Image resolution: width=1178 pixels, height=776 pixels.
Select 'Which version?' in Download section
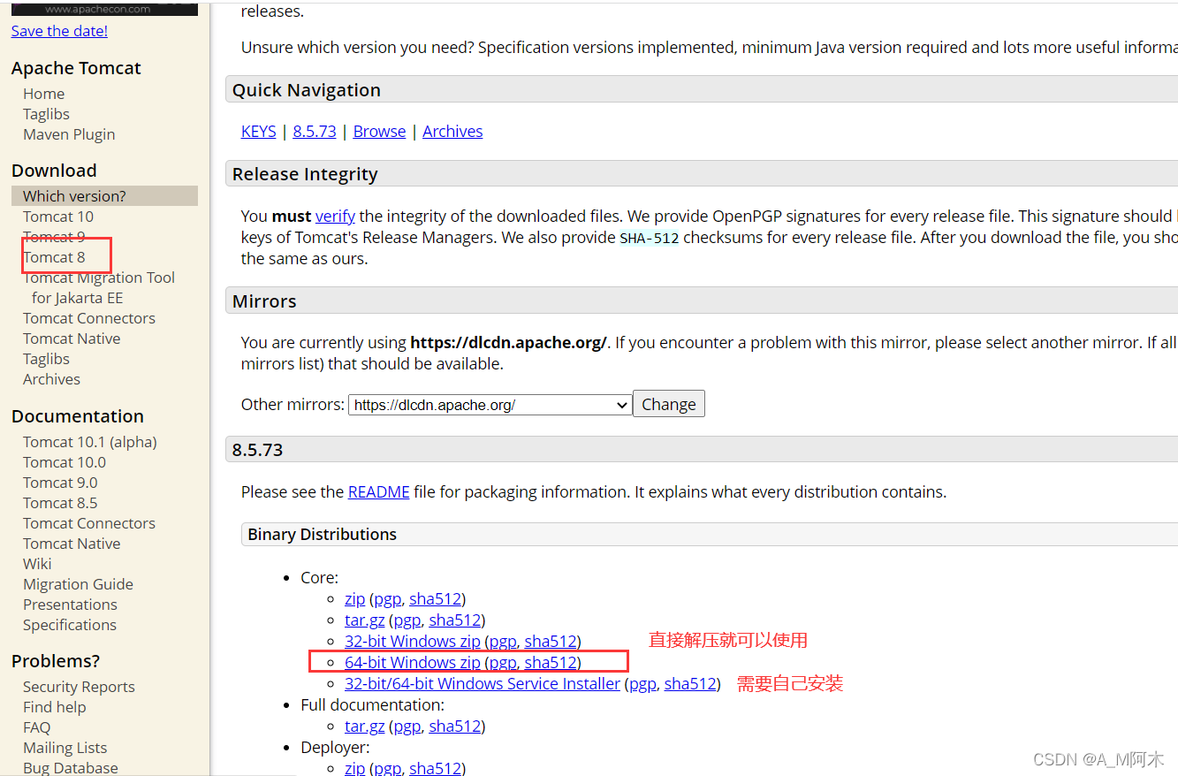[x=104, y=196]
